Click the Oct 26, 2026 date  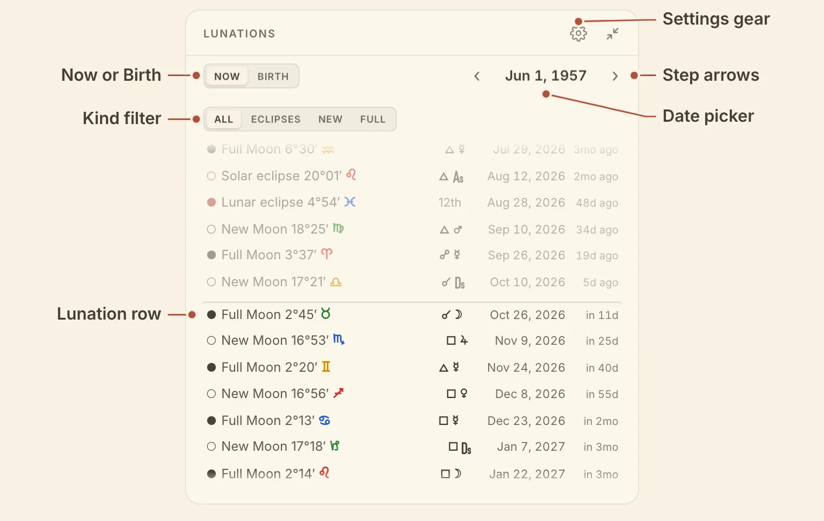(527, 315)
